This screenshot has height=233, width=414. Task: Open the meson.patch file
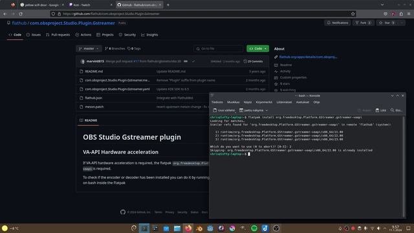coord(94,107)
